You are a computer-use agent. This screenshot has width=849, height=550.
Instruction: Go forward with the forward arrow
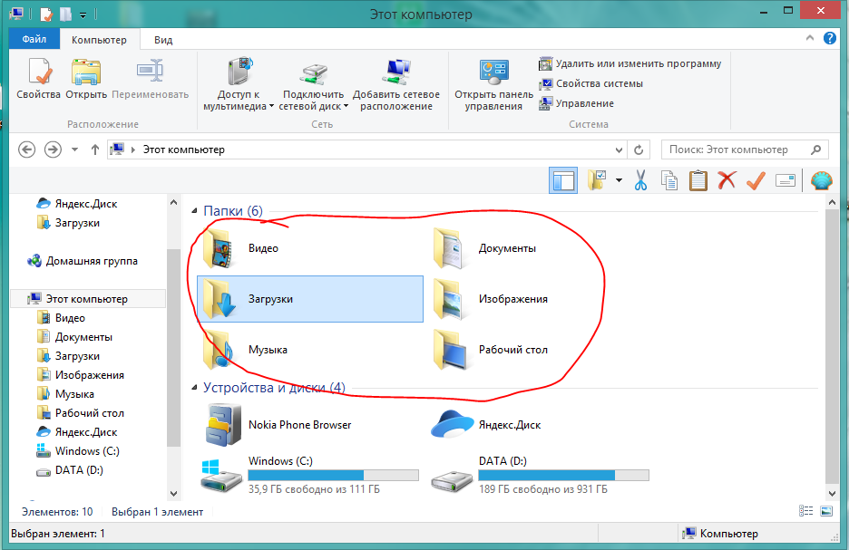click(x=53, y=150)
